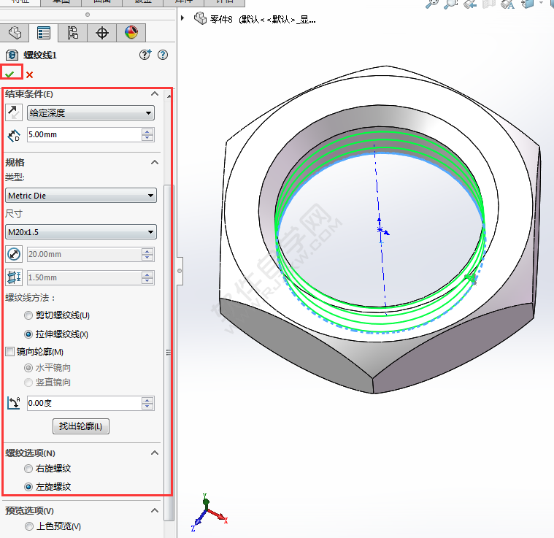554x538 pixels.
Task: Expand the 零件8 flyout tree arrow
Action: [x=182, y=18]
